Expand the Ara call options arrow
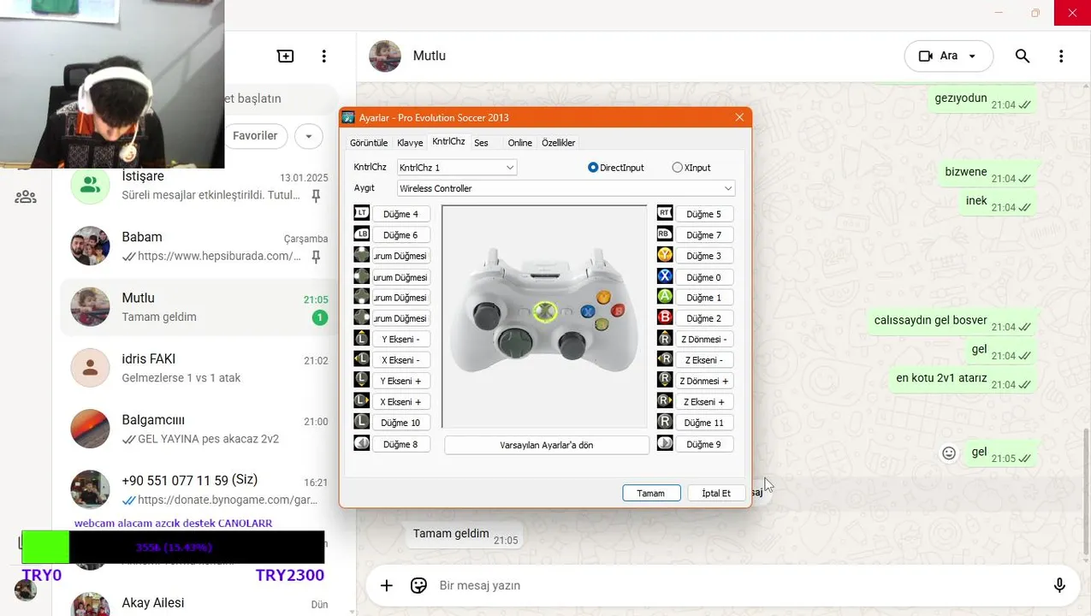Screen dimensions: 1091x616 click(973, 56)
